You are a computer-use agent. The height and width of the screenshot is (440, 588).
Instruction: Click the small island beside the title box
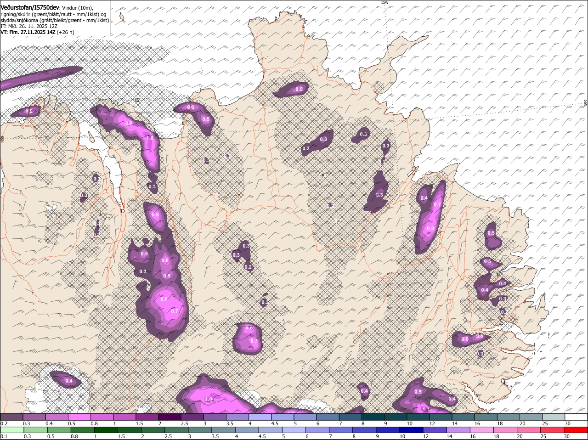point(122,17)
